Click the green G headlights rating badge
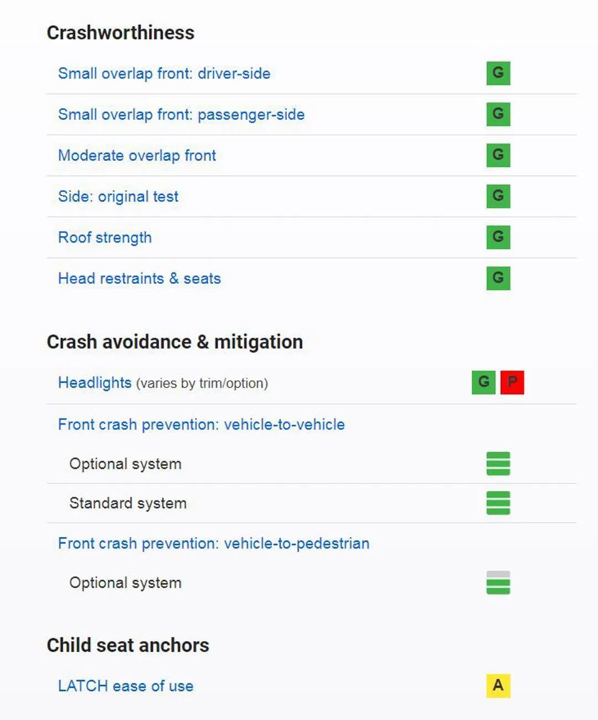The height and width of the screenshot is (720, 598). 483,382
